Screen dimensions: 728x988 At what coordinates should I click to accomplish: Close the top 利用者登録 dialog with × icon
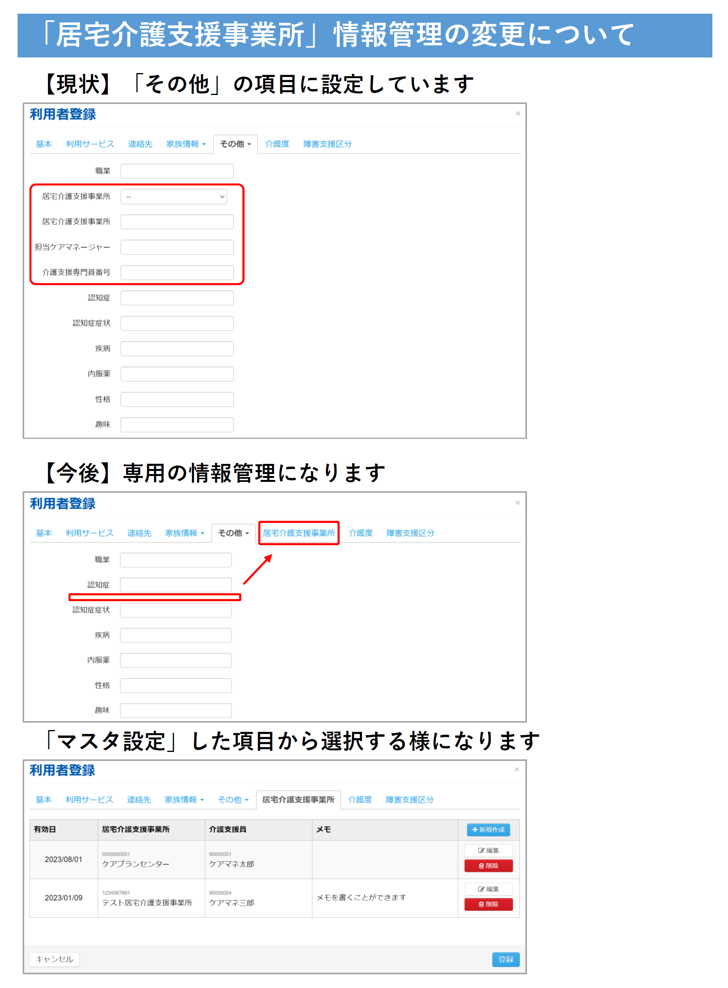coord(518,113)
